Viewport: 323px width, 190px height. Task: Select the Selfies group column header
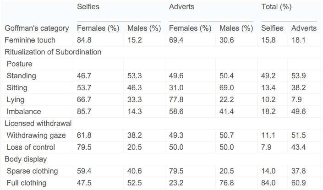click(88, 7)
